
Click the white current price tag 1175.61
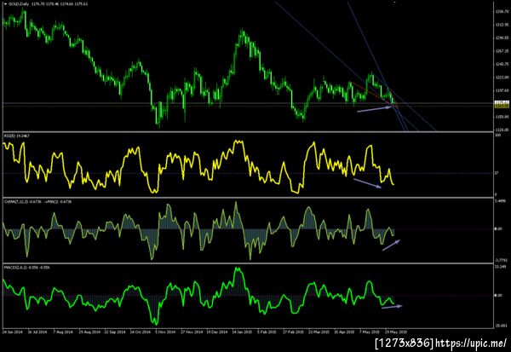502,102
